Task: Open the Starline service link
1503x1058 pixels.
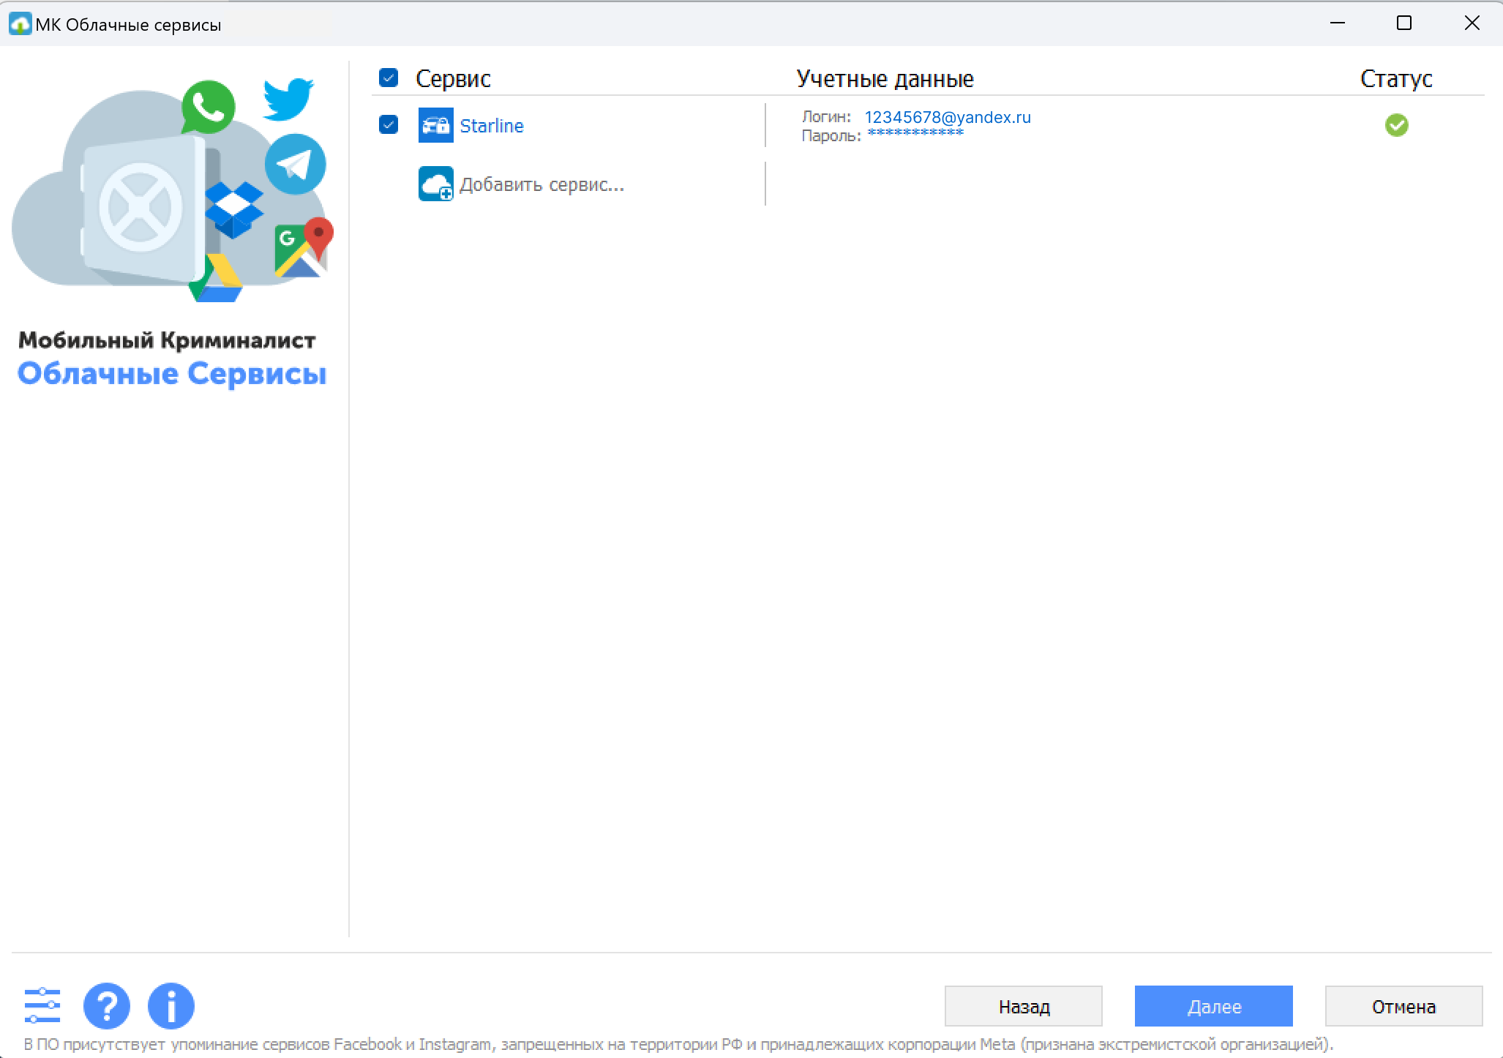Action: (491, 126)
